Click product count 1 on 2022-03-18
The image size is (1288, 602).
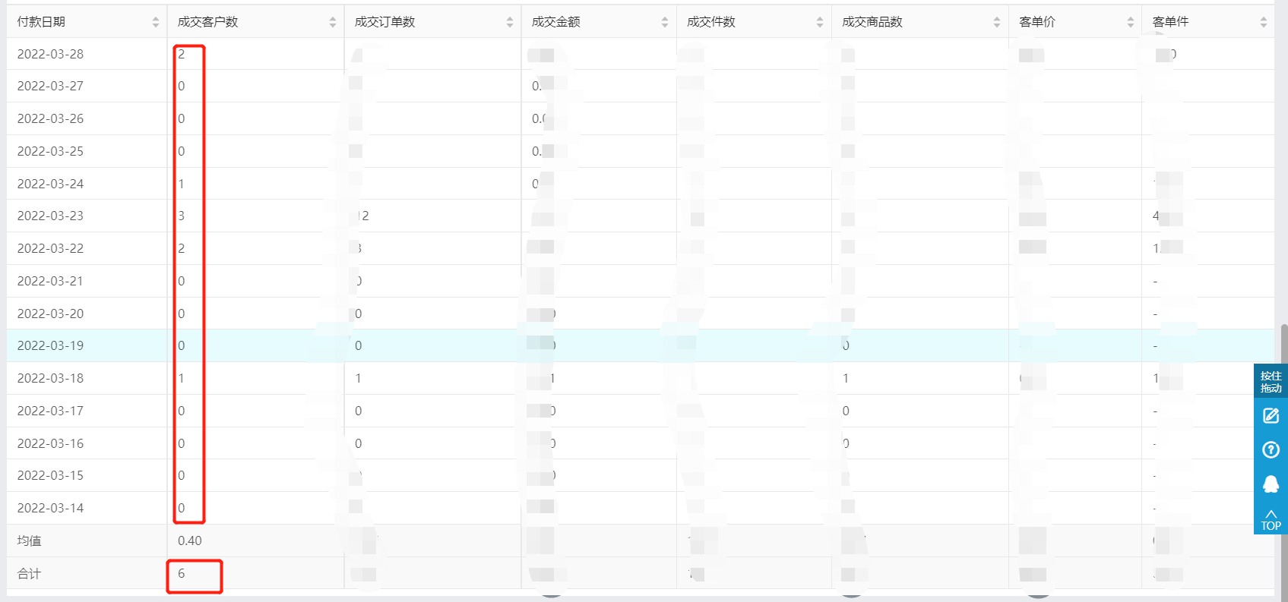[846, 378]
